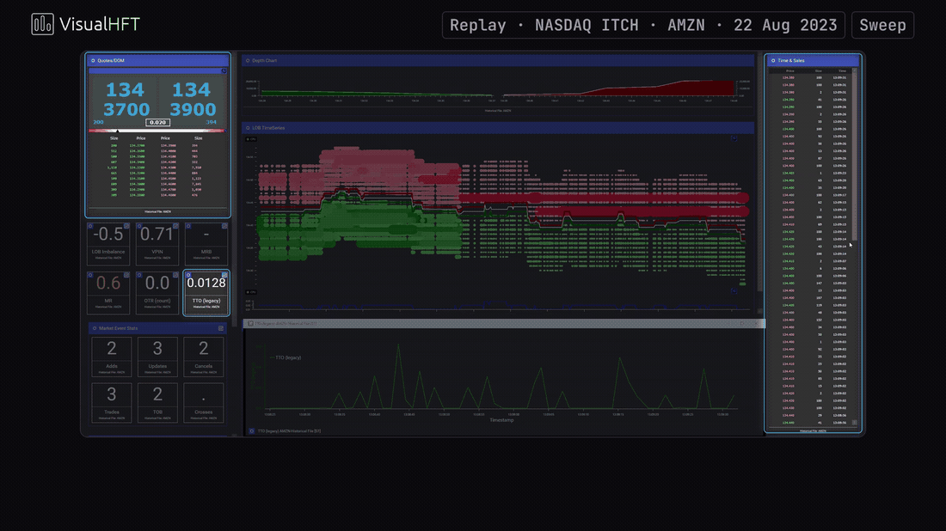Viewport: 946px width, 531px height.
Task: Select the Adds event stat tile
Action: [112, 357]
